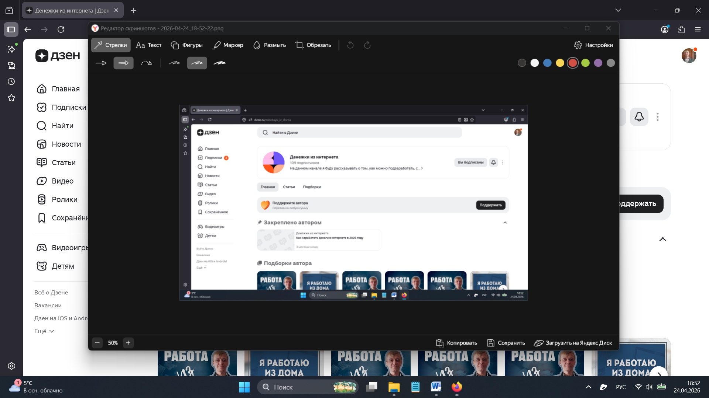Select the Стрелки tool

111,45
